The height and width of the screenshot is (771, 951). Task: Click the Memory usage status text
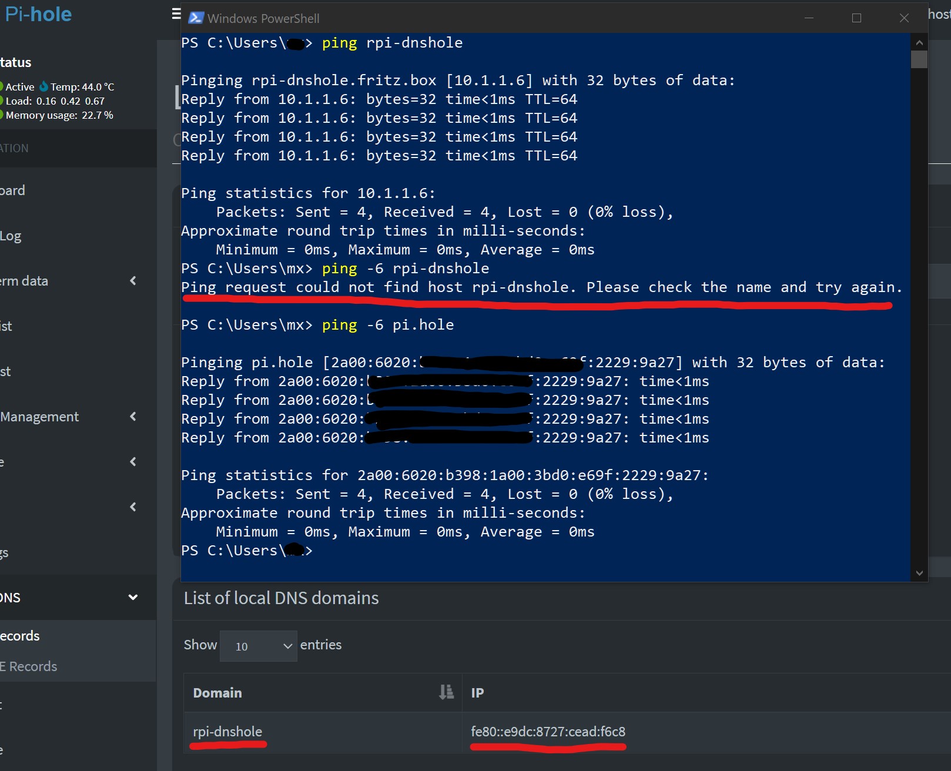coord(59,115)
